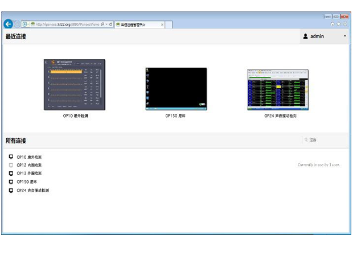Viewport: 353px width, 256px height.
Task: Click the monitor icon beside OP150
Action: [x=11, y=182]
